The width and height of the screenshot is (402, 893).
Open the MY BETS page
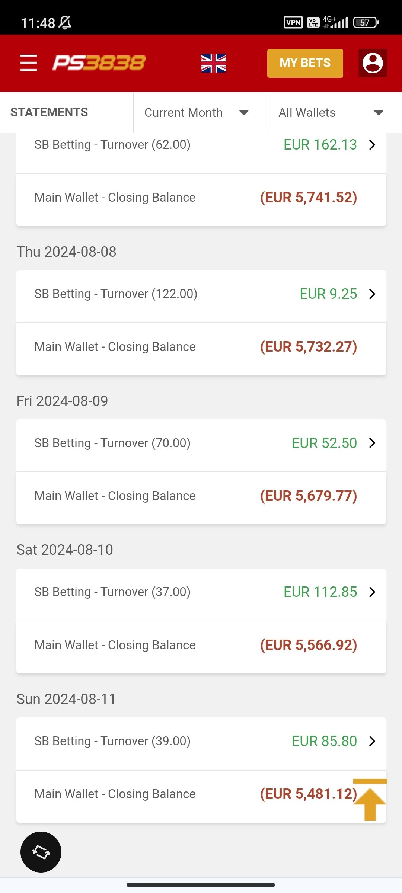[x=305, y=63]
